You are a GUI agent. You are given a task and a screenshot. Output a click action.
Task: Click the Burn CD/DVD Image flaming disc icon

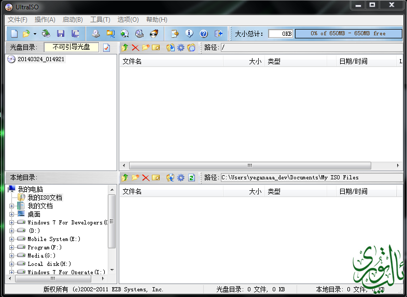pos(154,34)
